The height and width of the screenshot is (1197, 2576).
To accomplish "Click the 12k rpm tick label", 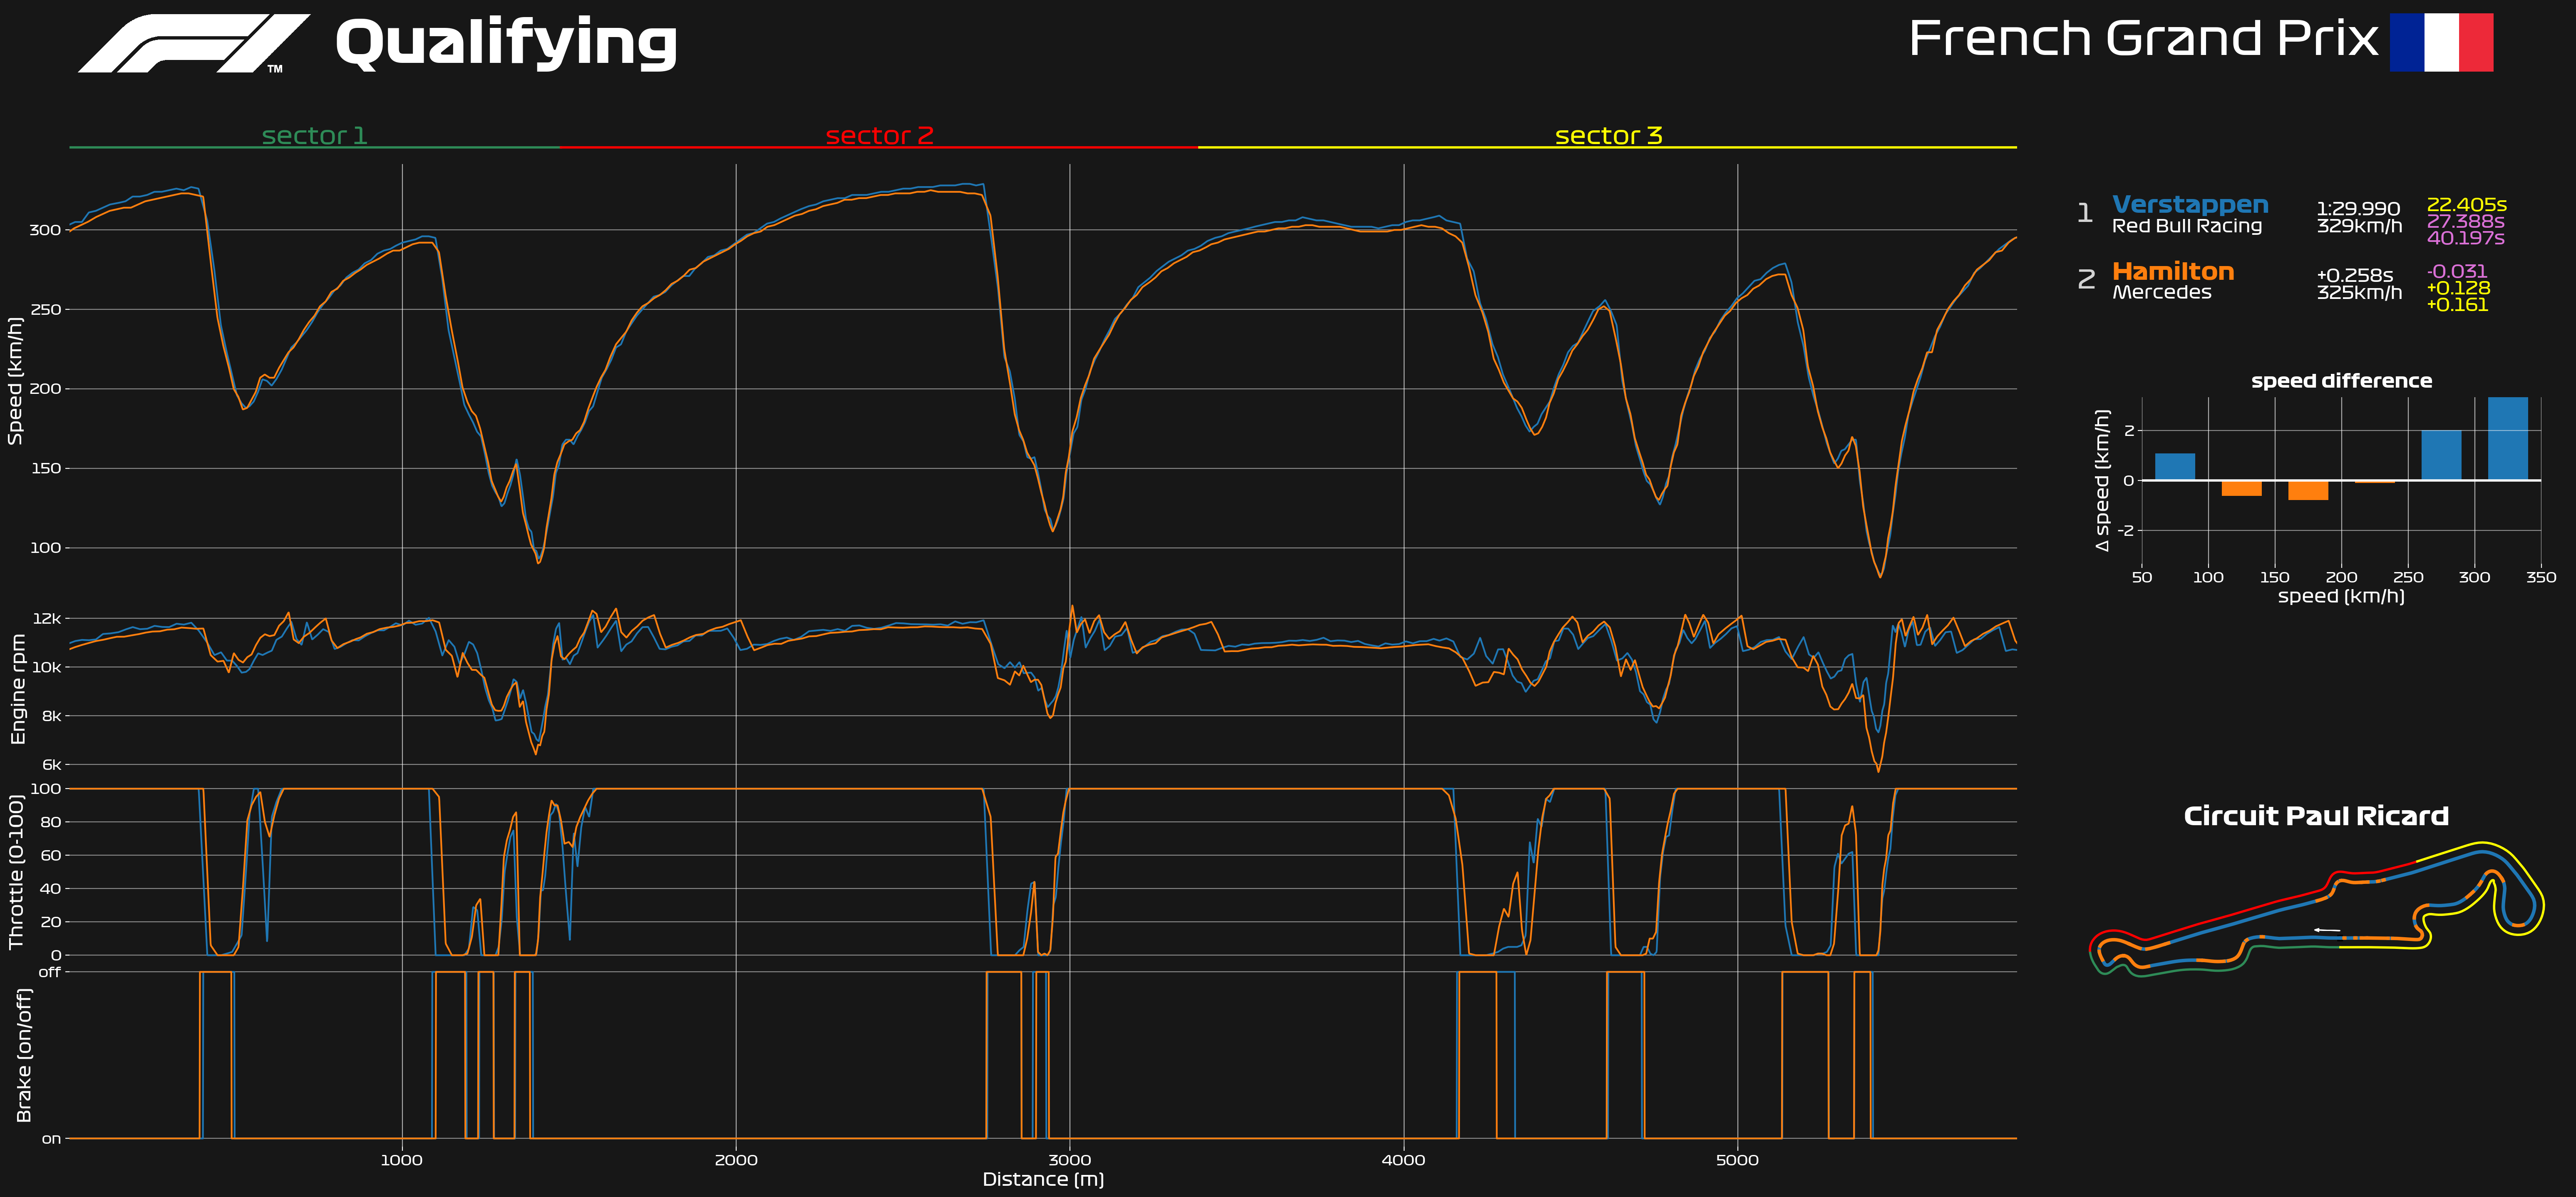I will [47, 619].
